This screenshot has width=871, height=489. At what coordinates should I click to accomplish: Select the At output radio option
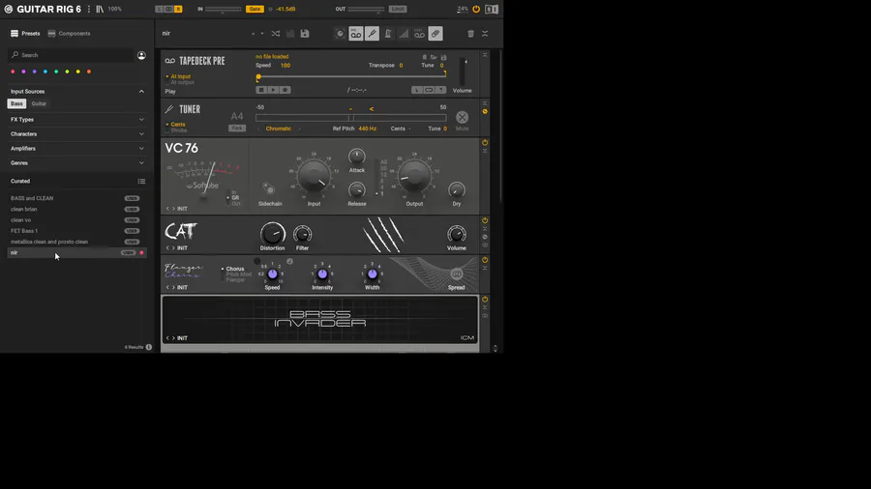point(180,82)
